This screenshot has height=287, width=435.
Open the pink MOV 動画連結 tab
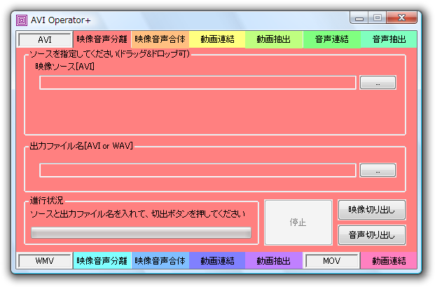click(x=389, y=260)
